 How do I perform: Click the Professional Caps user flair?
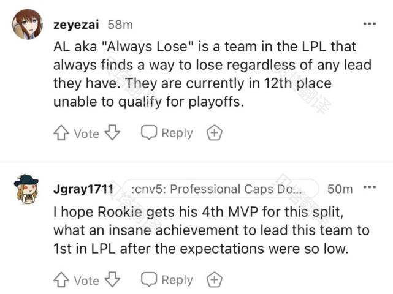(x=221, y=189)
